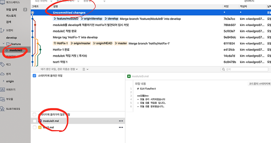Screen dimensions: 271x143
Task: Select moduleD.md in the unstaged list
Action: click(78, 121)
